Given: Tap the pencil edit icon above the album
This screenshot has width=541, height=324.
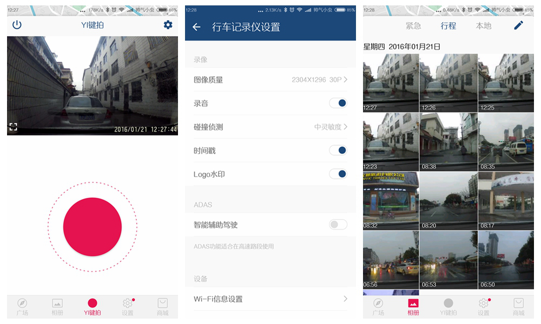Looking at the screenshot, I should pyautogui.click(x=519, y=25).
